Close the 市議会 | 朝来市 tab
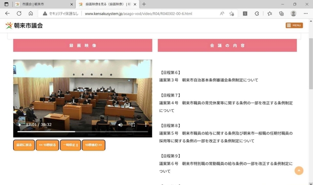Screen dimensions: 313x185 71,4
